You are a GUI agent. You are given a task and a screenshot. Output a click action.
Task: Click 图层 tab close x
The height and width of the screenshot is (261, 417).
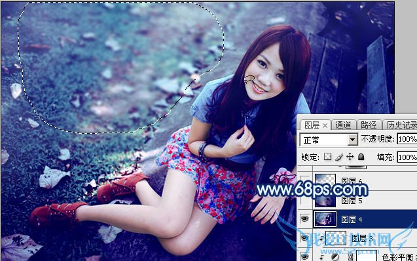pyautogui.click(x=325, y=125)
